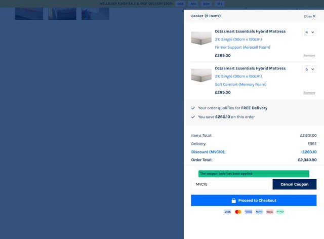Click 'The coupon code has been applied' banner
The image size is (324, 239).
click(254, 174)
